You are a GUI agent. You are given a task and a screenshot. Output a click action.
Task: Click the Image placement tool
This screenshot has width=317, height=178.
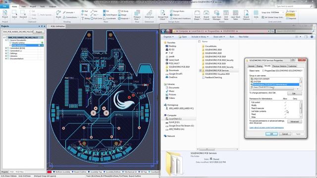[122, 15]
